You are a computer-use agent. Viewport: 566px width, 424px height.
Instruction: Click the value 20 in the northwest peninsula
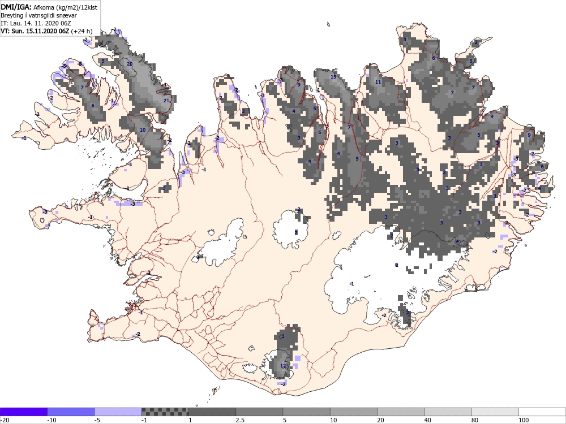(x=130, y=64)
